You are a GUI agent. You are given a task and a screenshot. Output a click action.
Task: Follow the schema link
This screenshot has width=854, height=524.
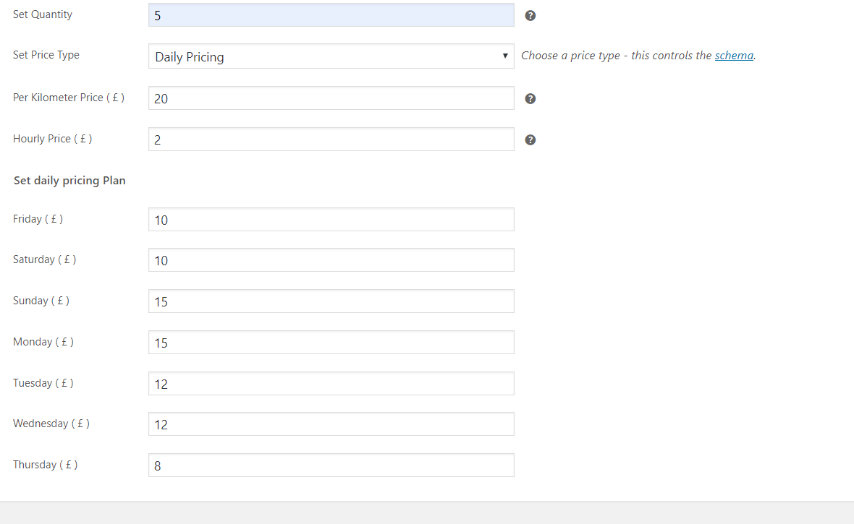pos(734,56)
